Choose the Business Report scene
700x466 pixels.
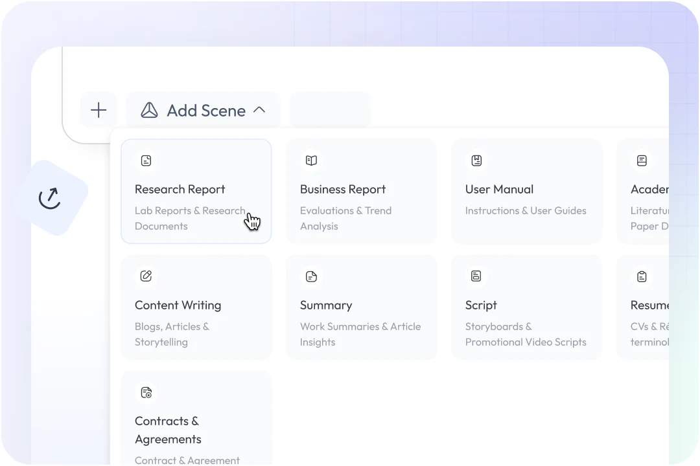click(x=343, y=190)
